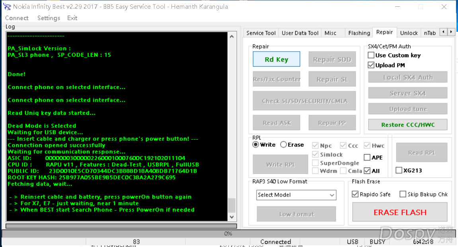The width and height of the screenshot is (458, 247).
Task: Switch to the User Data Tool tab
Action: [300, 33]
